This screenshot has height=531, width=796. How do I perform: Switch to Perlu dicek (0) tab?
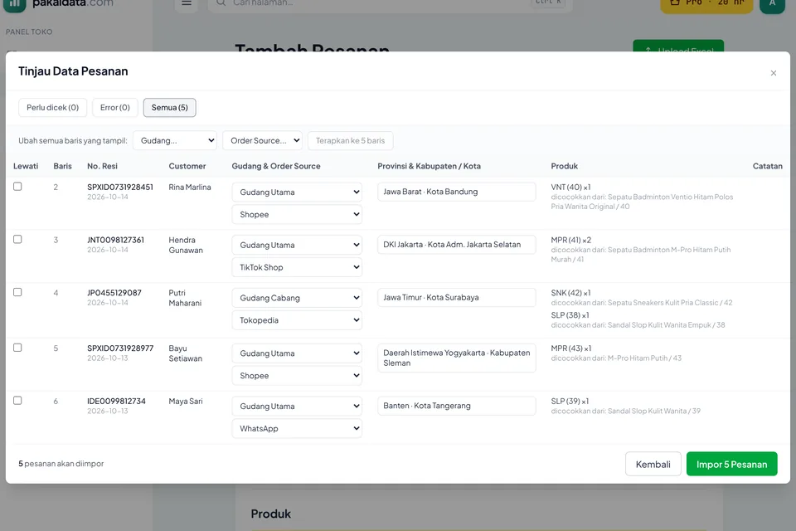(x=53, y=108)
